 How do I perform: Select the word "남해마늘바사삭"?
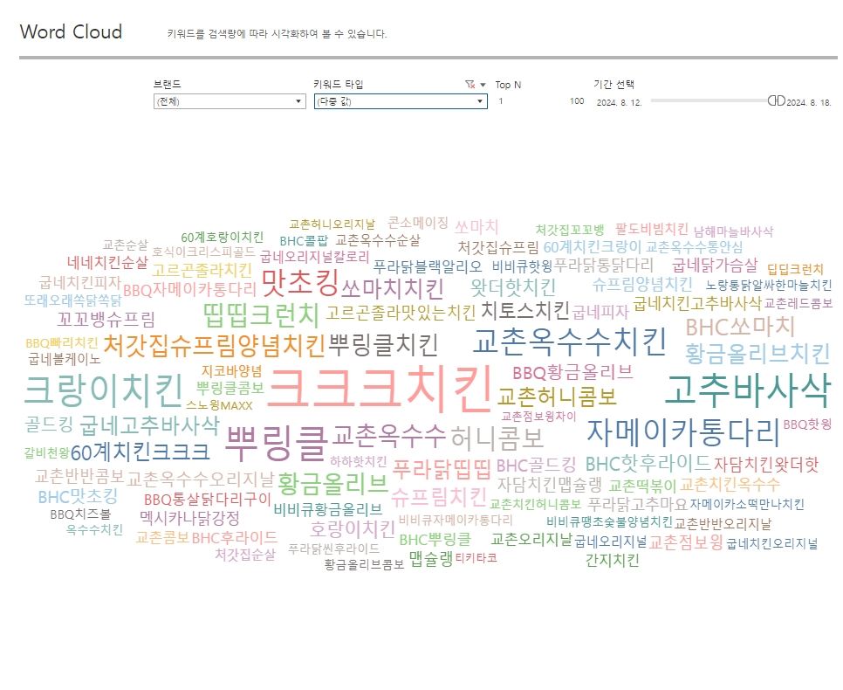[733, 231]
